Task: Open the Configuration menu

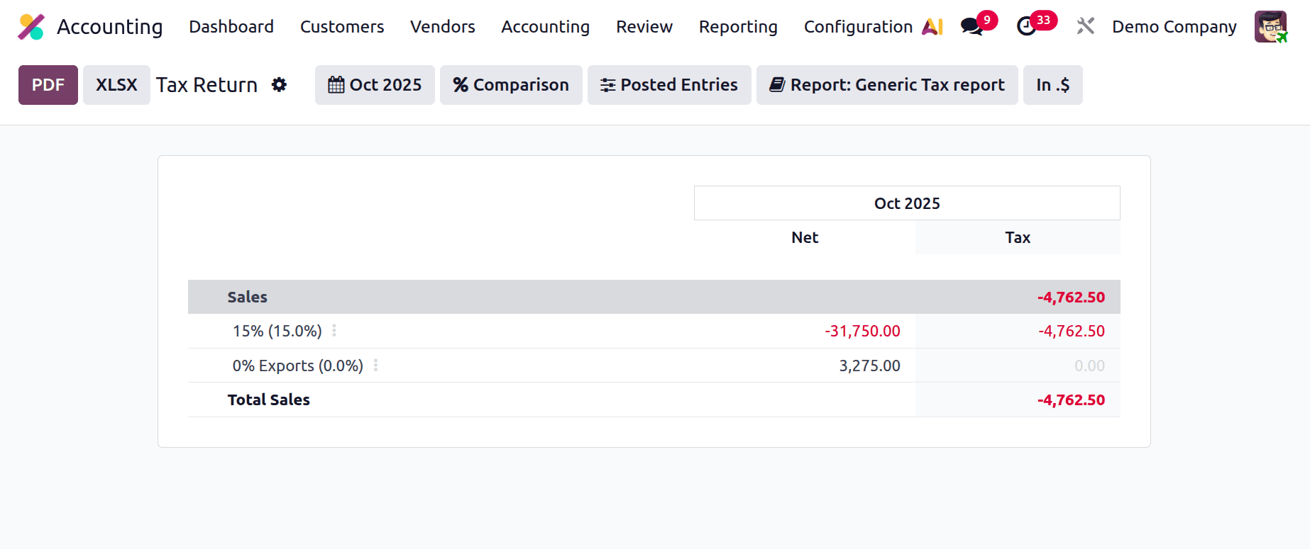Action: (x=858, y=27)
